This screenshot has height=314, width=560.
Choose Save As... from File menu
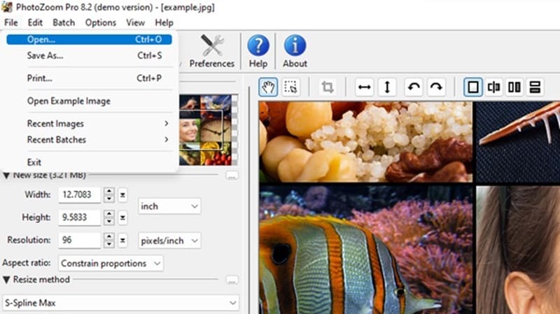[x=89, y=55]
